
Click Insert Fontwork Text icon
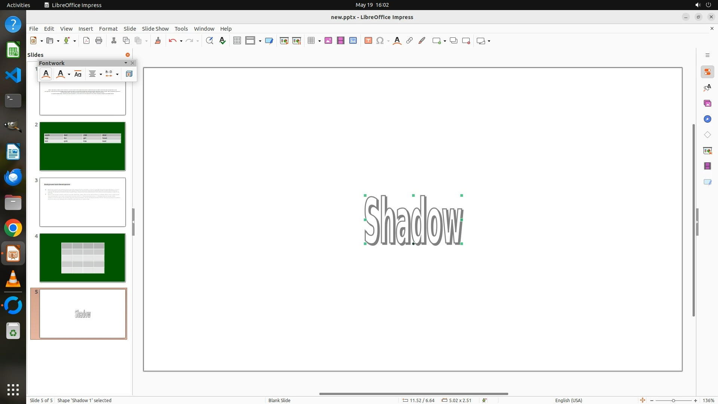click(46, 74)
